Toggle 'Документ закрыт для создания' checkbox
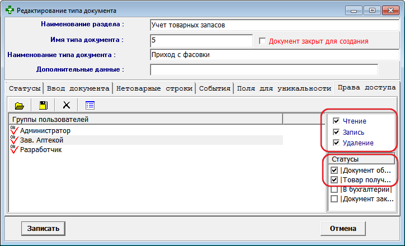The image size is (405, 246). pos(262,41)
